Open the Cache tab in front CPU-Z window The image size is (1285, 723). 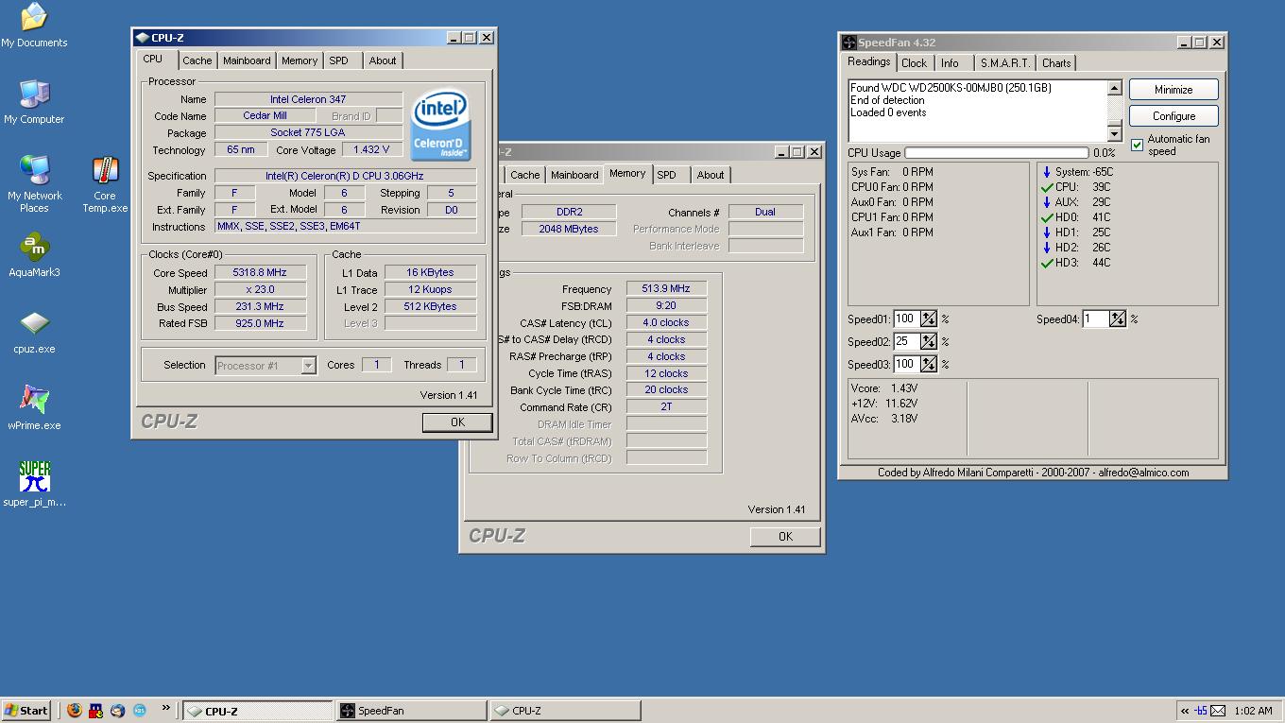tap(197, 60)
